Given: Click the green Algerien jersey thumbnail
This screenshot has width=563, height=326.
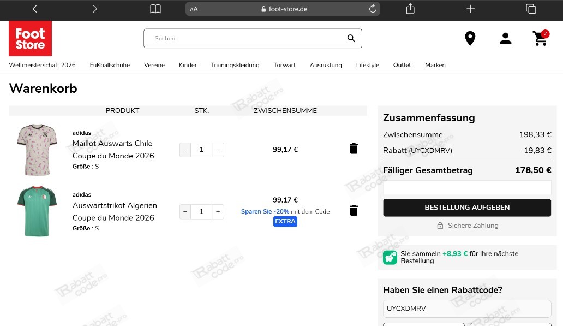Looking at the screenshot, I should [x=37, y=211].
